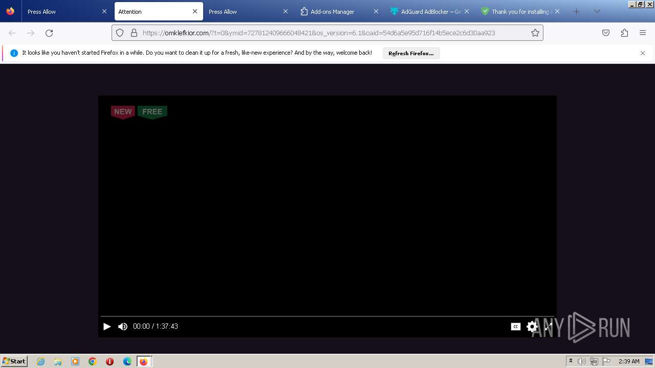The height and width of the screenshot is (368, 655).
Task: Launch Opera from the taskbar
Action: (110, 361)
